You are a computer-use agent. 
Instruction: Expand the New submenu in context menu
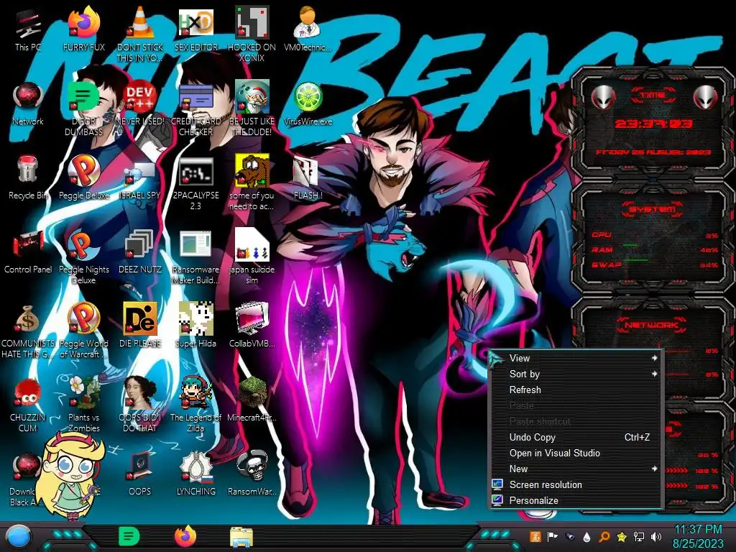(x=576, y=469)
